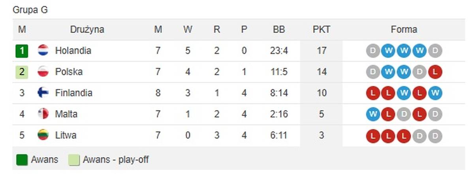
Task: Click the Forma column header
Action: [404, 30]
